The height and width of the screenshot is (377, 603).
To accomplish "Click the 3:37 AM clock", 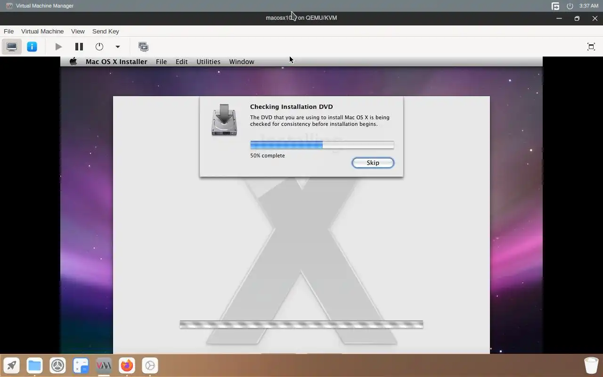I will point(589,6).
